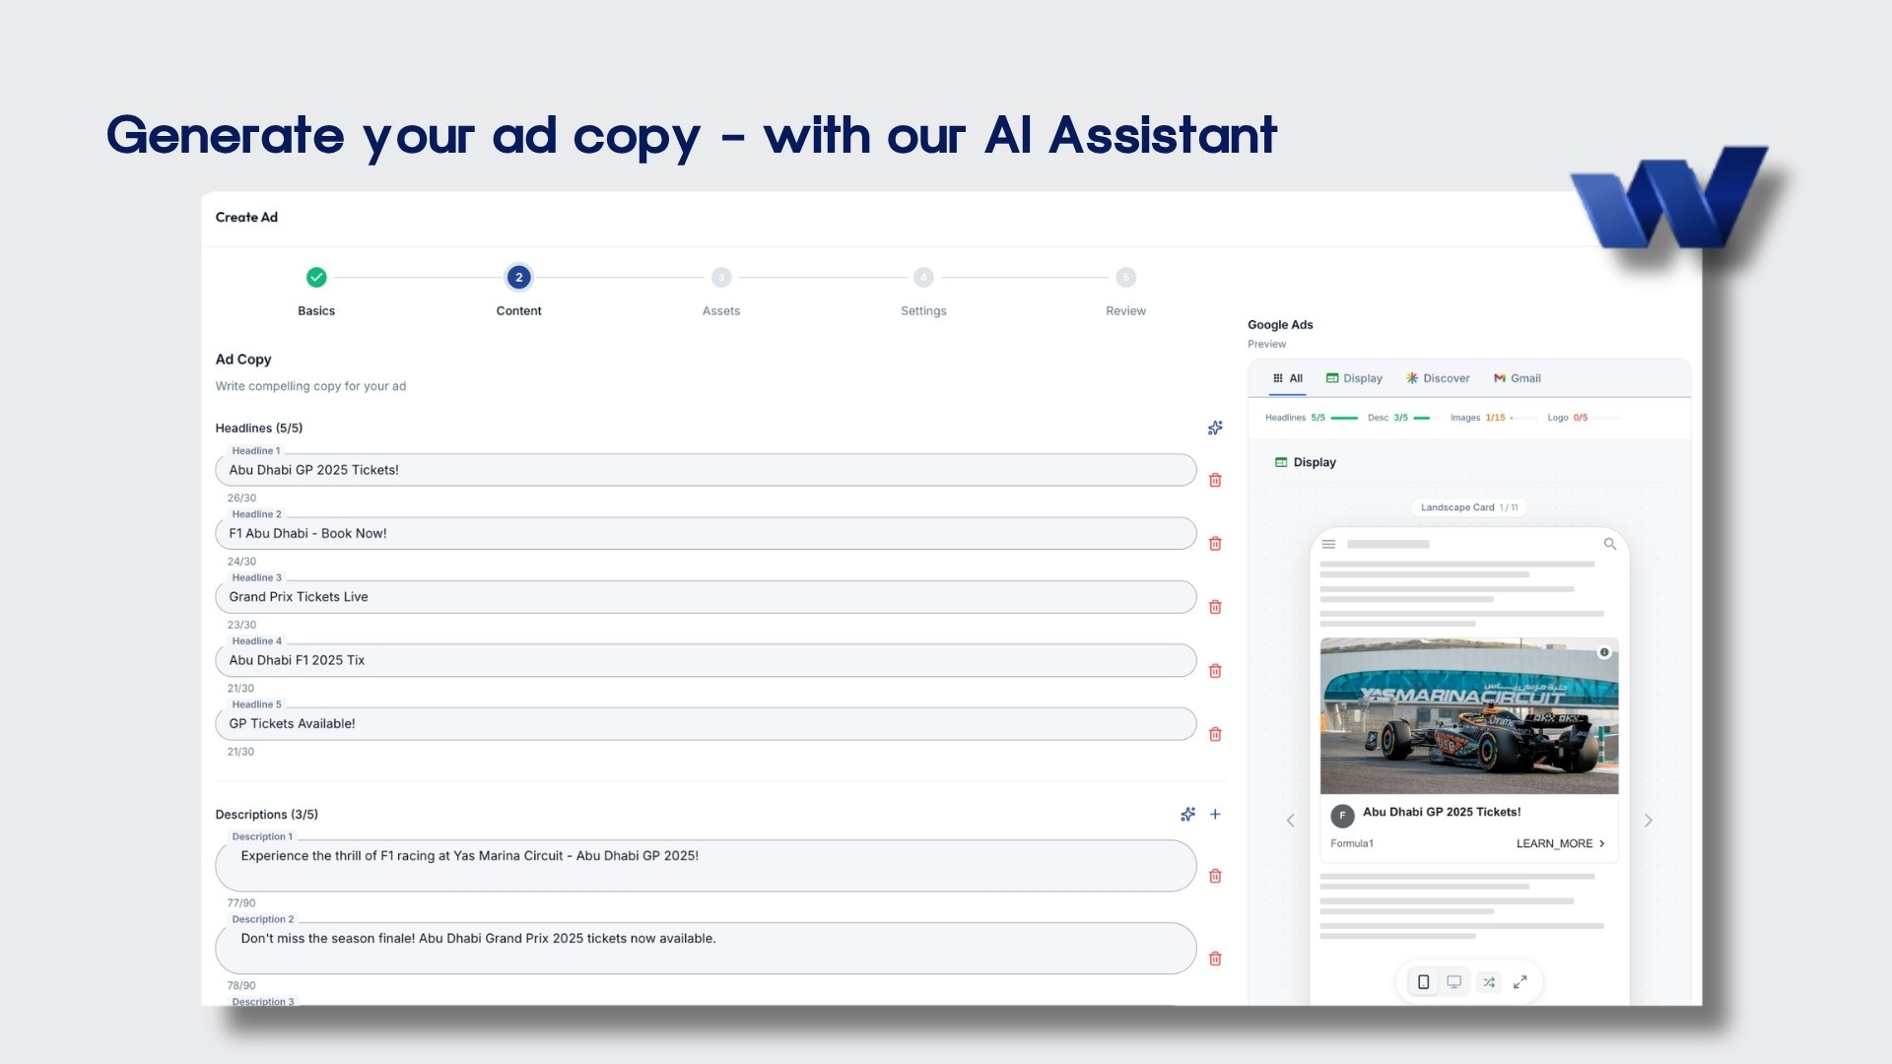
Task: Click the Headlines 5/5 progress indicator
Action: pos(1311,418)
